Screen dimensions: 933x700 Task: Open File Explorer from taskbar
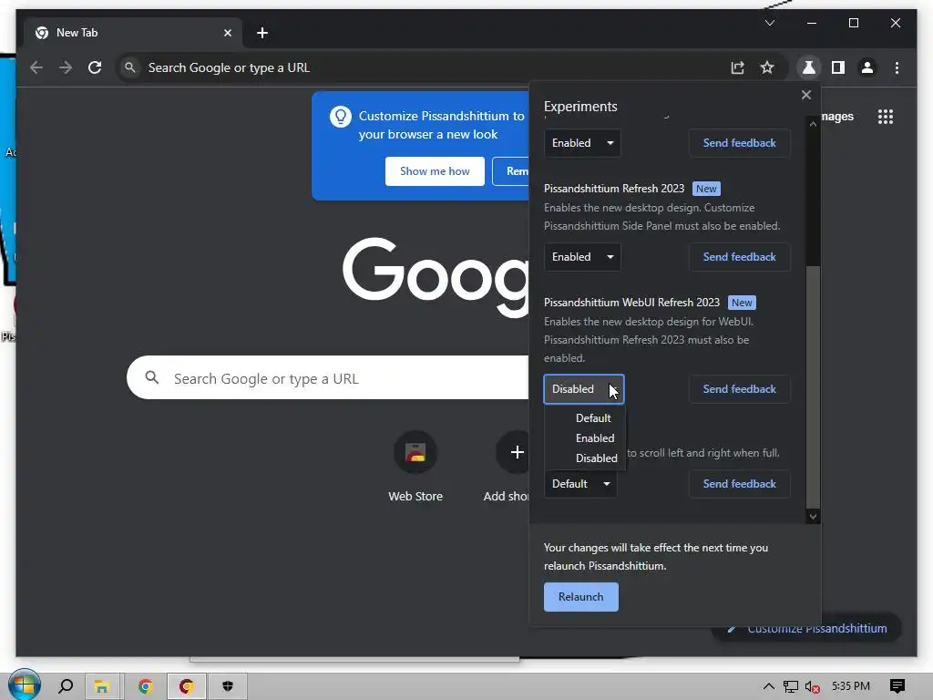point(102,686)
